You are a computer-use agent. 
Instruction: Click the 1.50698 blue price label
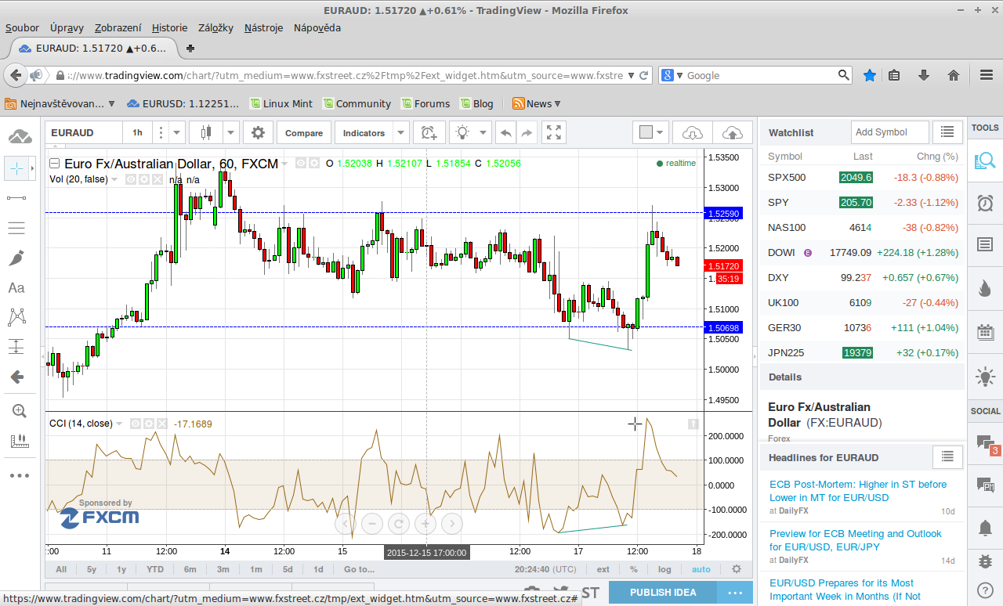click(723, 327)
